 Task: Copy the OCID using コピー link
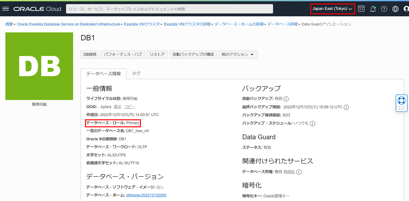[129, 107]
